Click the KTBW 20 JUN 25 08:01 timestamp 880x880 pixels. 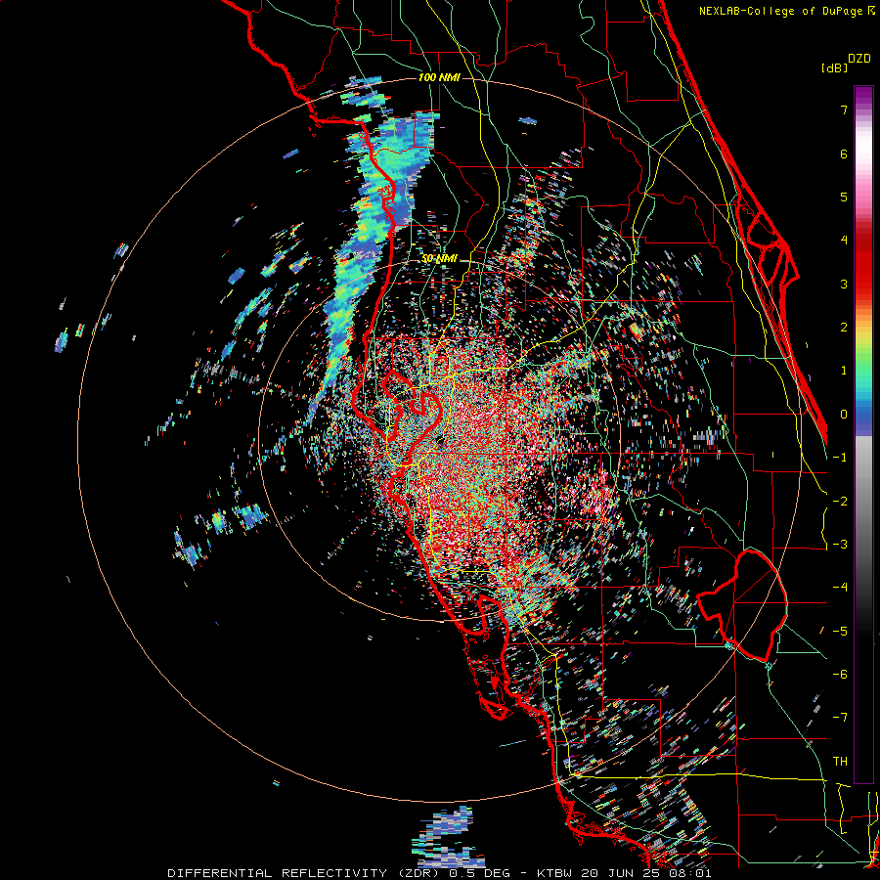pyautogui.click(x=624, y=873)
